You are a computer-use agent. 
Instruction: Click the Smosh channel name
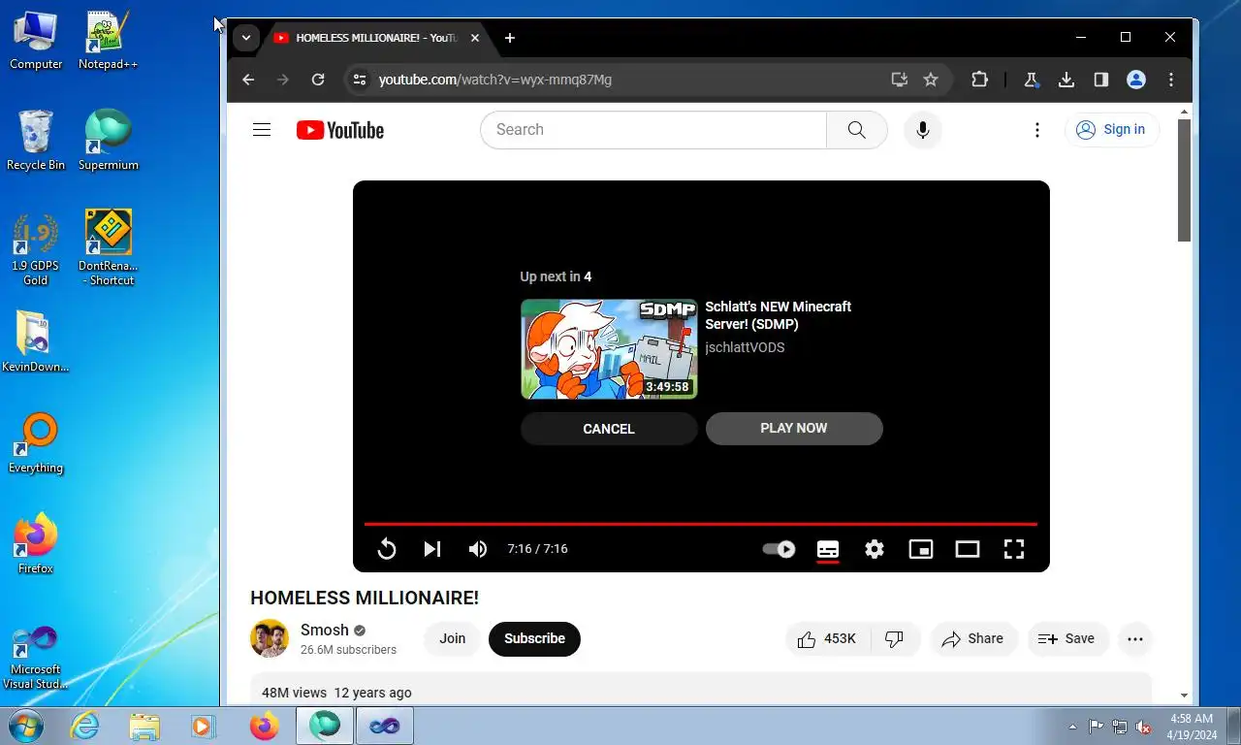[325, 630]
